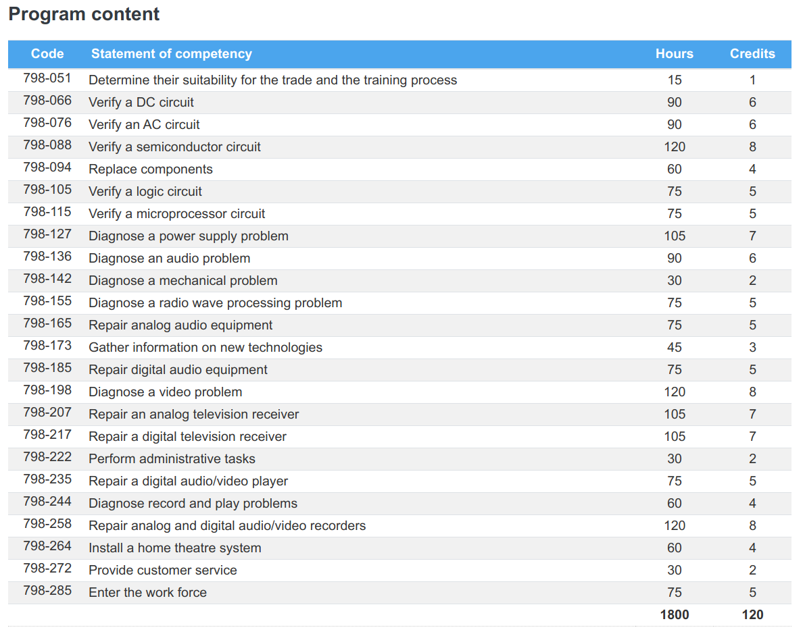Click 'Provide customer service' competency
Image resolution: width=803 pixels, height=636 pixels.
pyautogui.click(x=163, y=571)
